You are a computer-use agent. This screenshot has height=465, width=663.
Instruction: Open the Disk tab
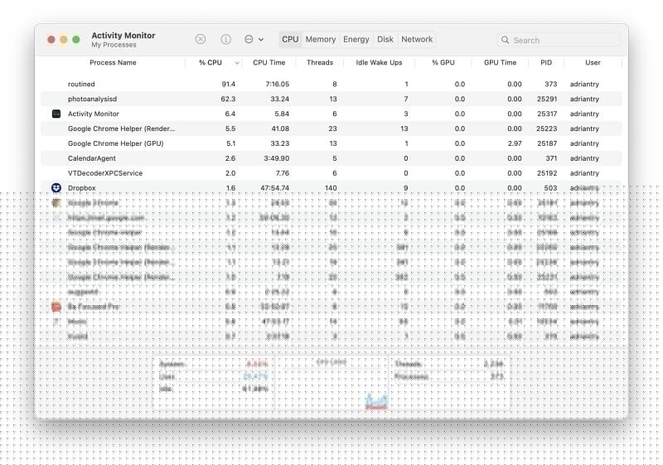385,39
